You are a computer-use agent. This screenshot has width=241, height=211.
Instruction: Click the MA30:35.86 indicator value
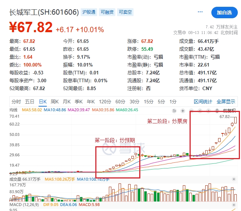pos(103,110)
